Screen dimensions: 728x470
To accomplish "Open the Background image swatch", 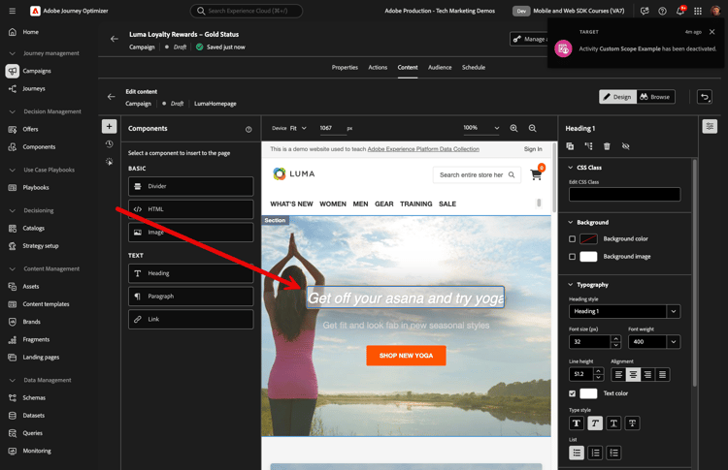I will 589,257.
